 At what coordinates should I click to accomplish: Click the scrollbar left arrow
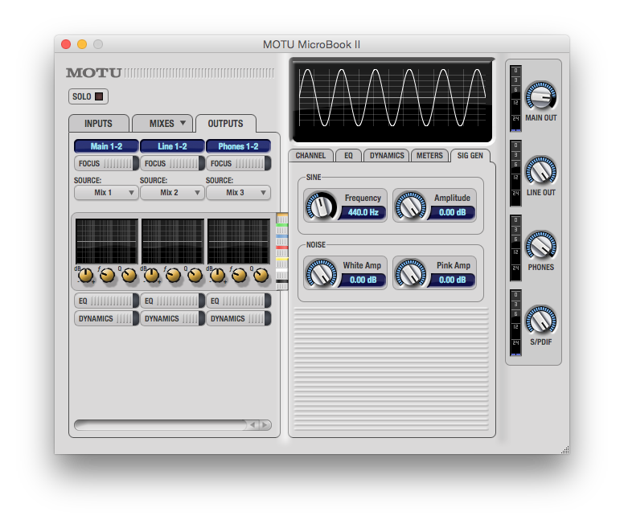coord(253,425)
